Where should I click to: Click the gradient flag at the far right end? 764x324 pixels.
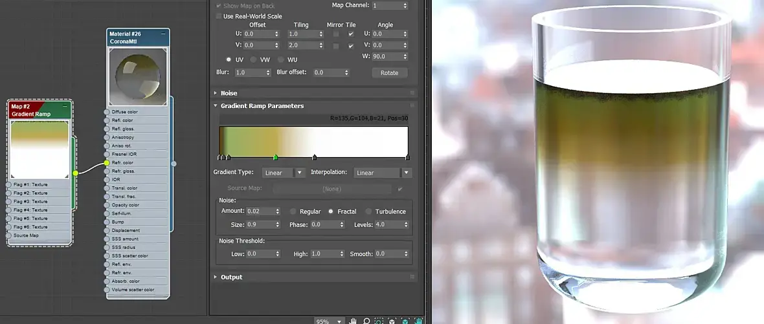pyautogui.click(x=407, y=157)
